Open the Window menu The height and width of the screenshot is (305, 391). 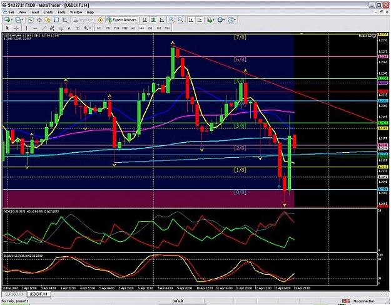76,12
